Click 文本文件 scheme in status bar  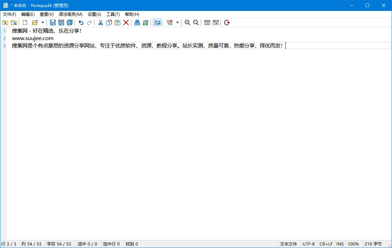point(289,244)
